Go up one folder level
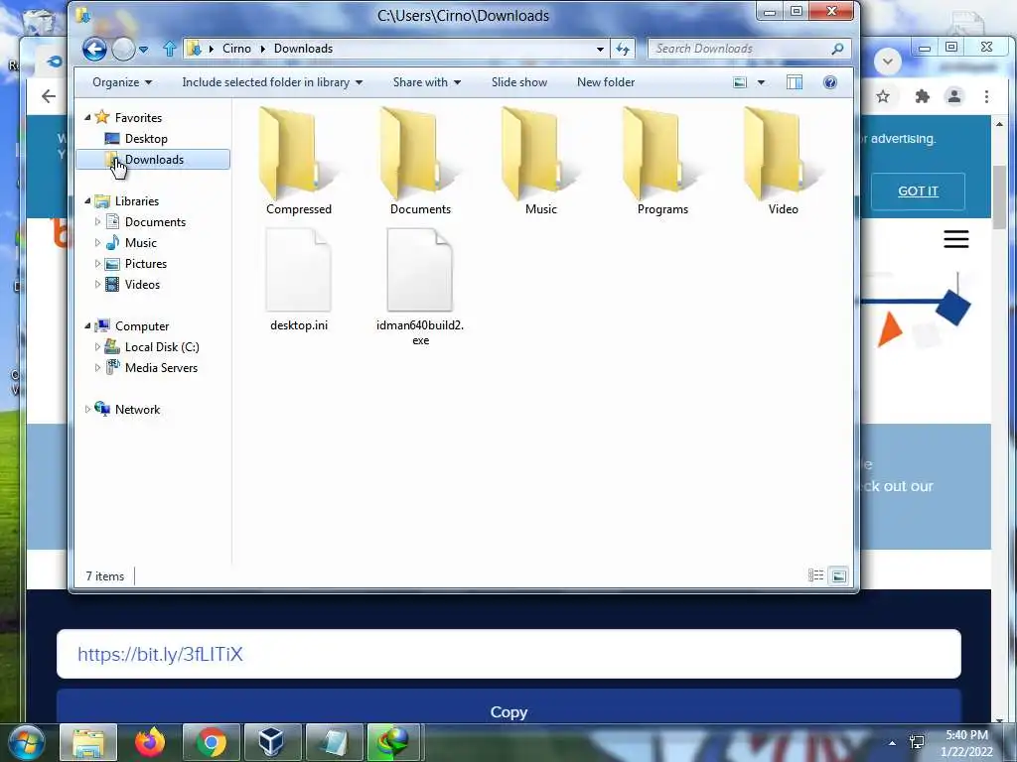The image size is (1017, 762). point(169,49)
